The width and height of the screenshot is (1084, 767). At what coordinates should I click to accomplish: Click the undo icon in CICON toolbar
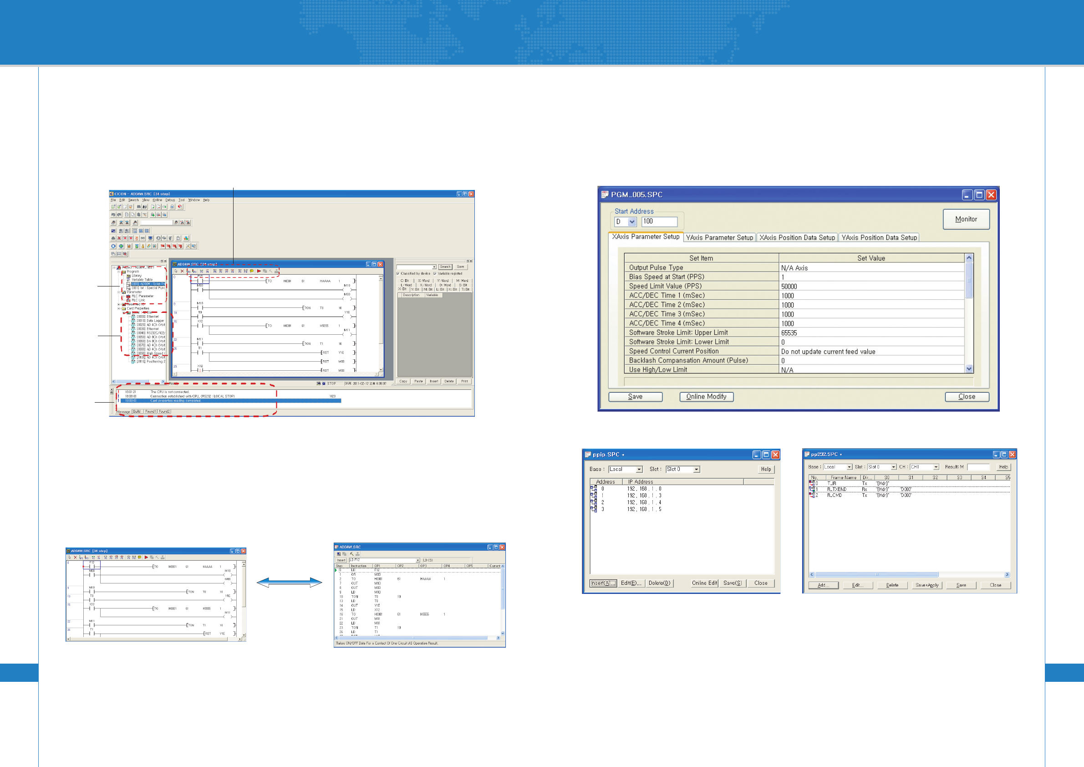click(x=113, y=215)
